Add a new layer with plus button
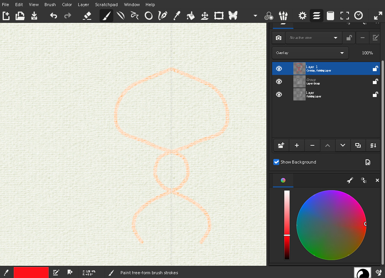Image resolution: width=385 pixels, height=278 pixels. tap(297, 145)
